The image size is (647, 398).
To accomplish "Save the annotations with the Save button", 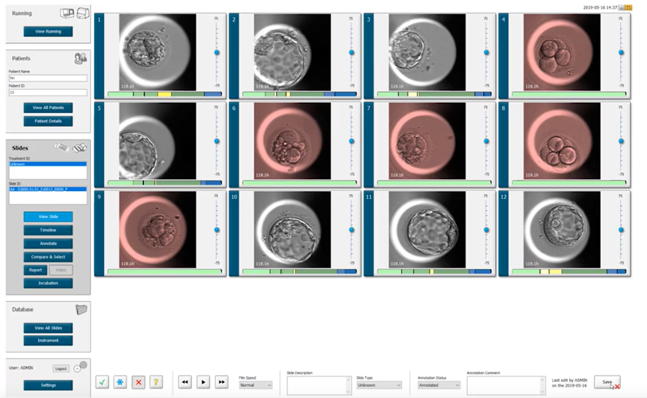I will pos(606,382).
